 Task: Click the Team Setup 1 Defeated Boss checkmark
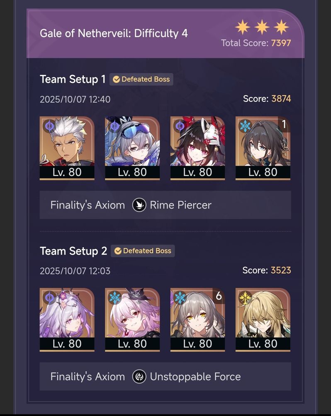[117, 79]
